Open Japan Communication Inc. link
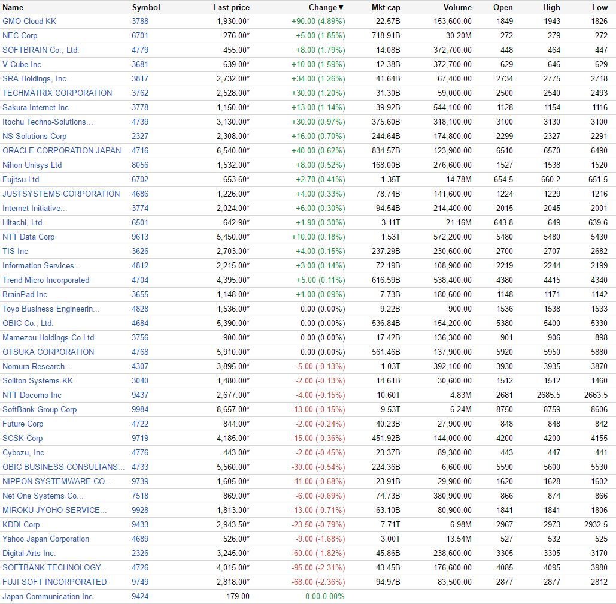616x604 pixels. click(x=48, y=597)
